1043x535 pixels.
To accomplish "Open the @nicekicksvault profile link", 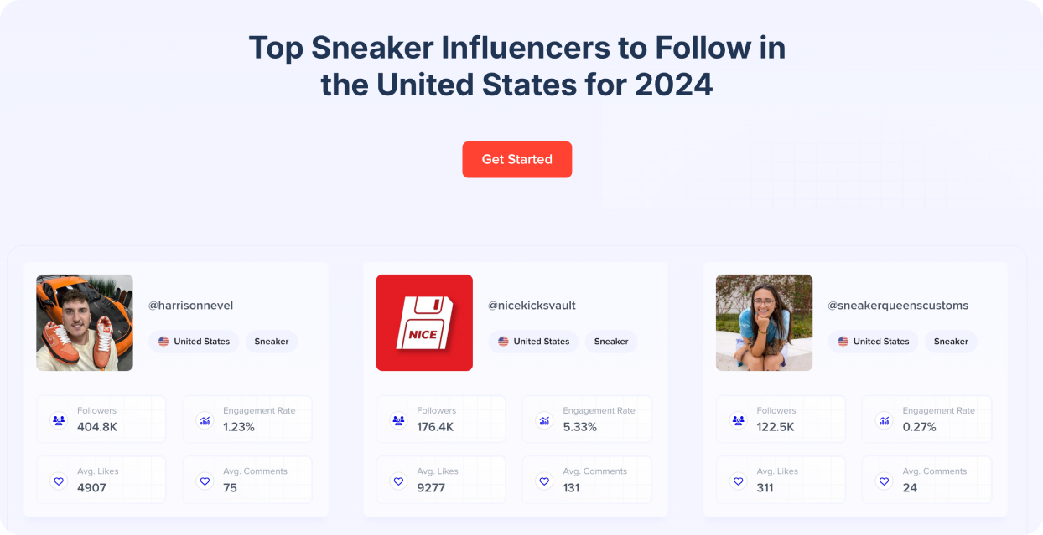I will [532, 306].
